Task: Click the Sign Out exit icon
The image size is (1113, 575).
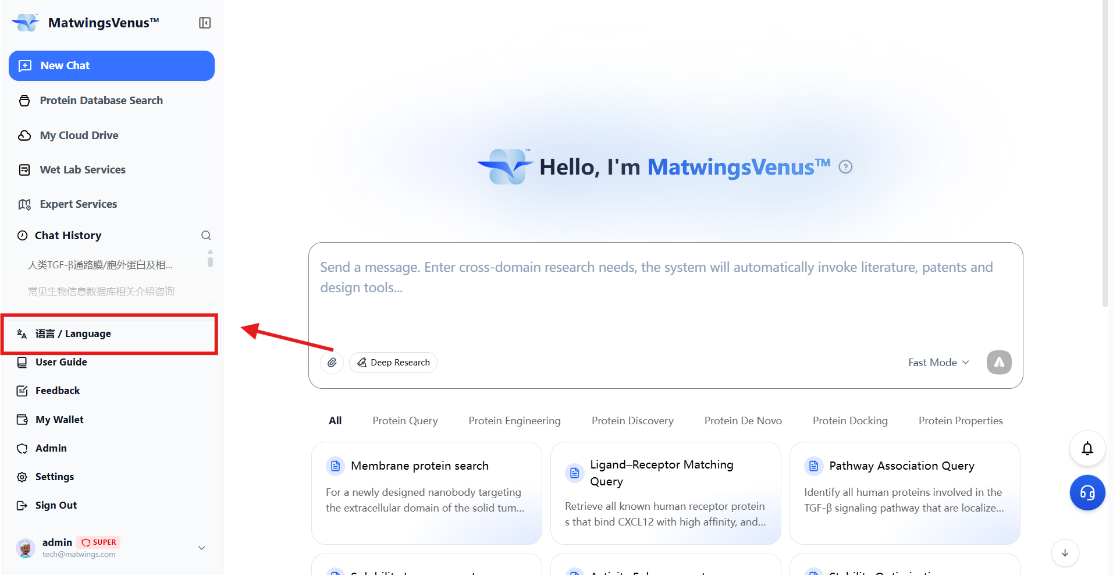Action: click(22, 505)
